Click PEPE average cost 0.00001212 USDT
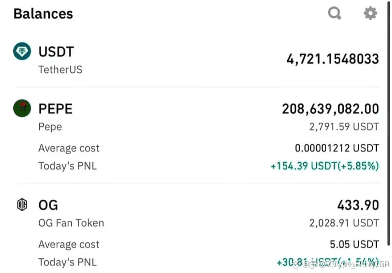 [x=337, y=148]
